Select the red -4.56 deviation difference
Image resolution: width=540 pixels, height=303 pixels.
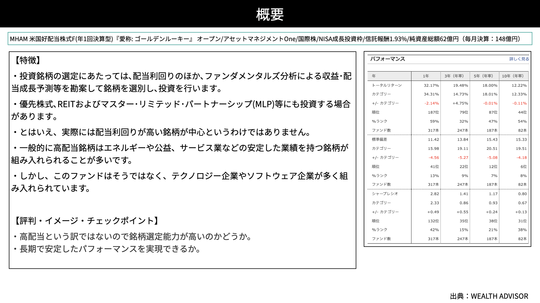(434, 158)
